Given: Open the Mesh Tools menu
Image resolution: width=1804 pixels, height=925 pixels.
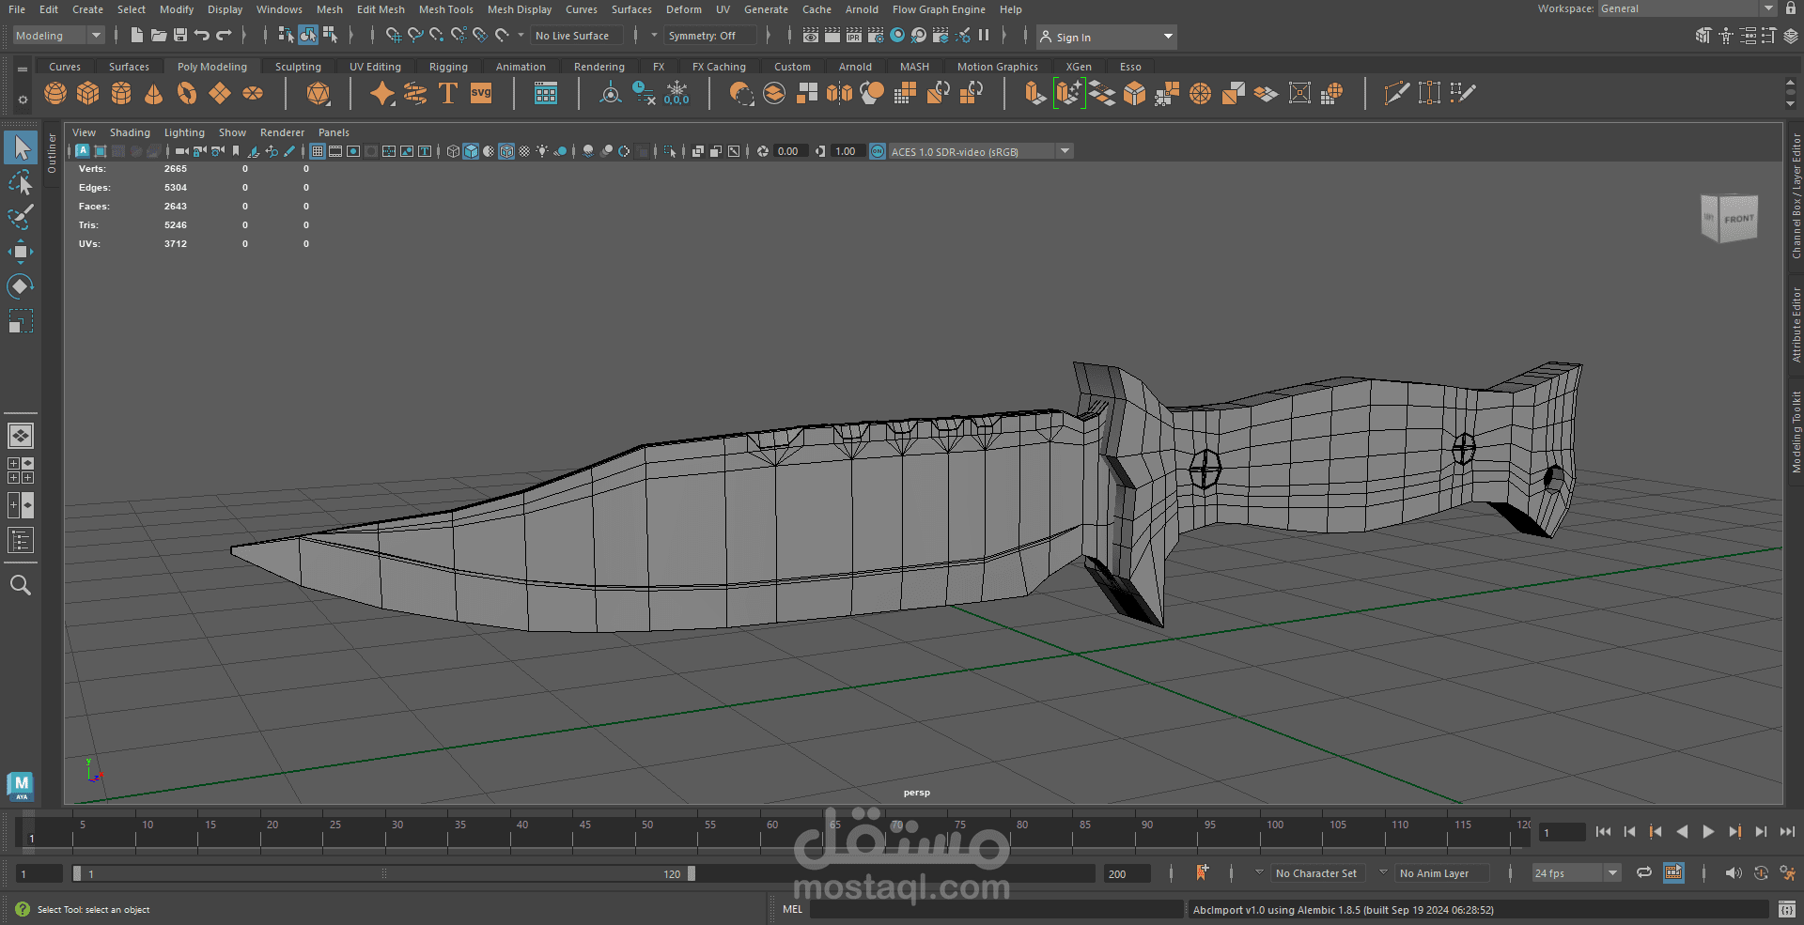Looking at the screenshot, I should pos(445,9).
